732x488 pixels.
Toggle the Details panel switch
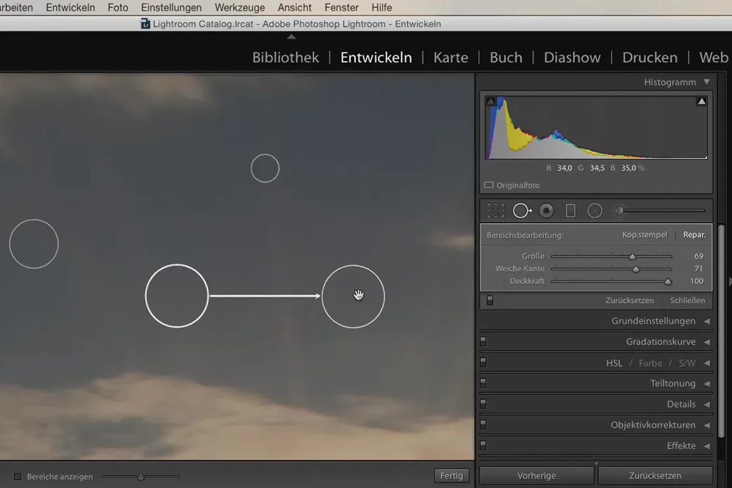tap(483, 404)
